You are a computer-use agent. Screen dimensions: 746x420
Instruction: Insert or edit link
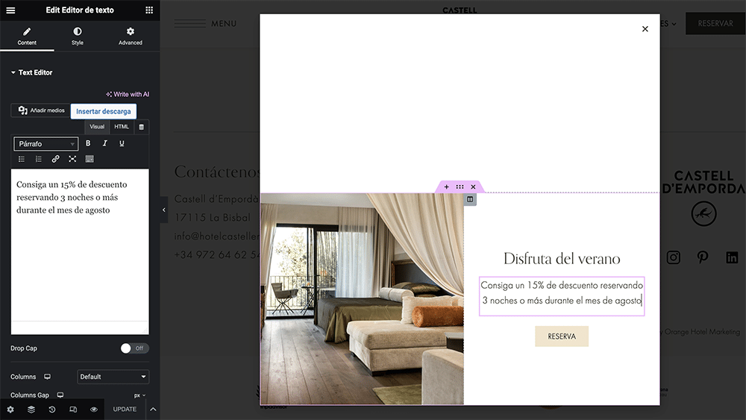pyautogui.click(x=56, y=159)
